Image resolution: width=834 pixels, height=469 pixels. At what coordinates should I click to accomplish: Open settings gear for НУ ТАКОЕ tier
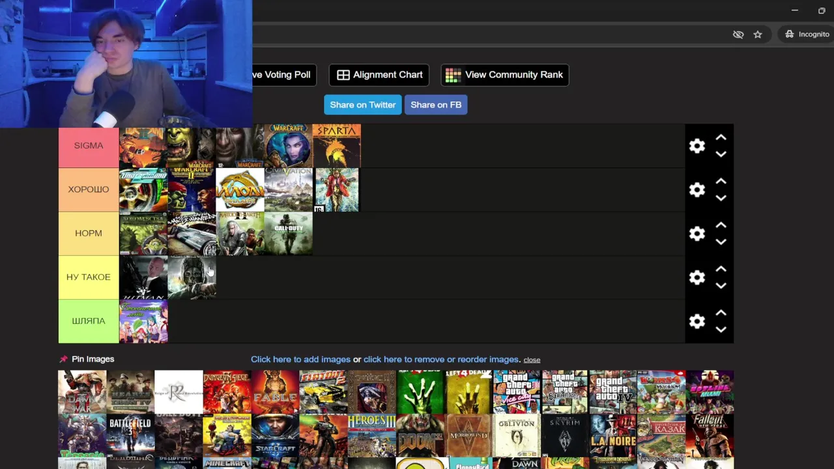[697, 277]
